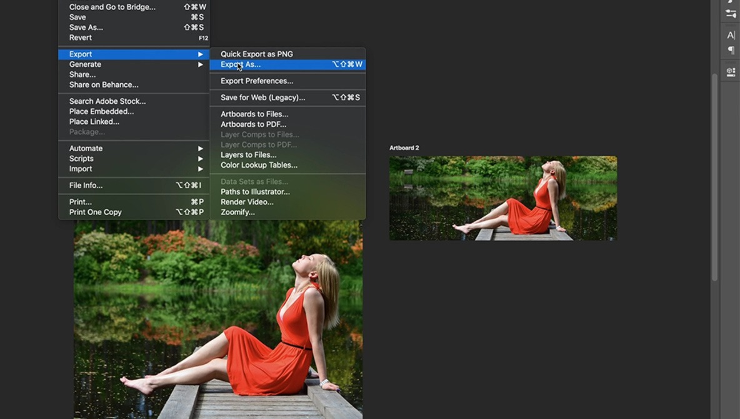The width and height of the screenshot is (740, 419).
Task: Open the Brush Settings panel icon
Action: 731,14
